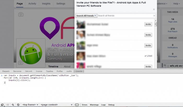
Task: Switch to the Activity tab
Action: coord(32,4)
